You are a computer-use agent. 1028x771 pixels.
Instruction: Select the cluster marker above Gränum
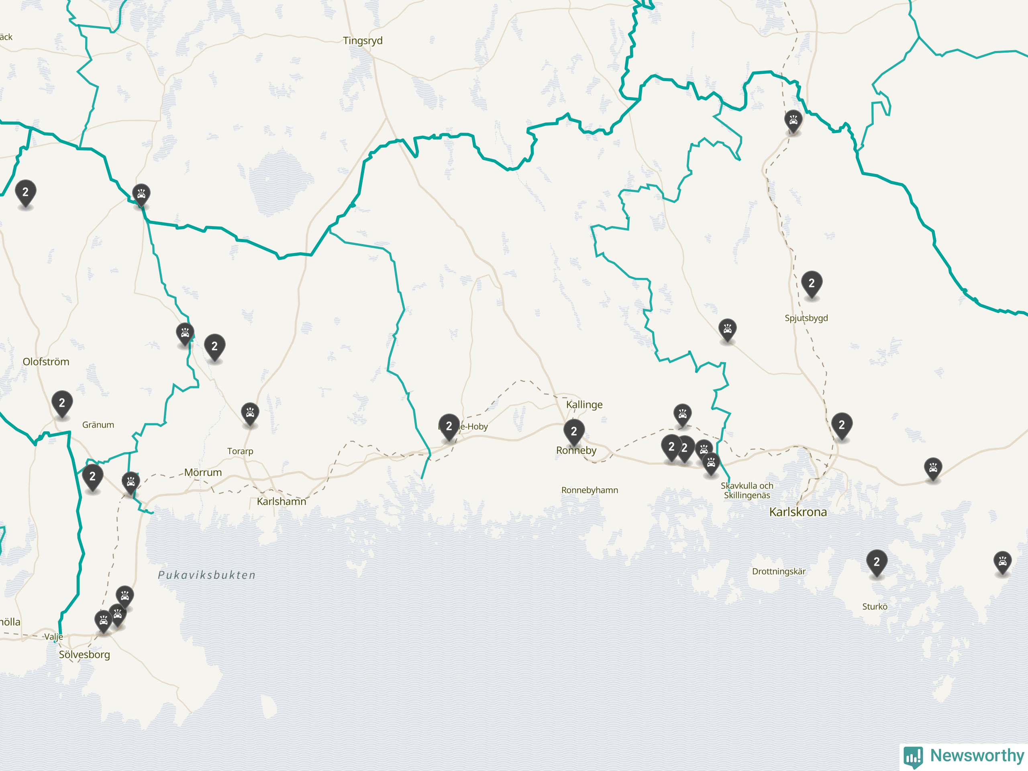pyautogui.click(x=62, y=404)
